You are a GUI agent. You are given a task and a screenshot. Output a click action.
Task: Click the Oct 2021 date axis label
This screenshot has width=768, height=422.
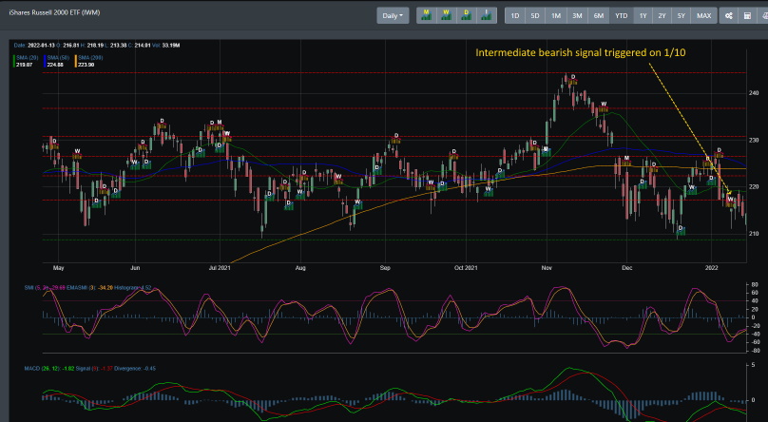[x=466, y=268]
